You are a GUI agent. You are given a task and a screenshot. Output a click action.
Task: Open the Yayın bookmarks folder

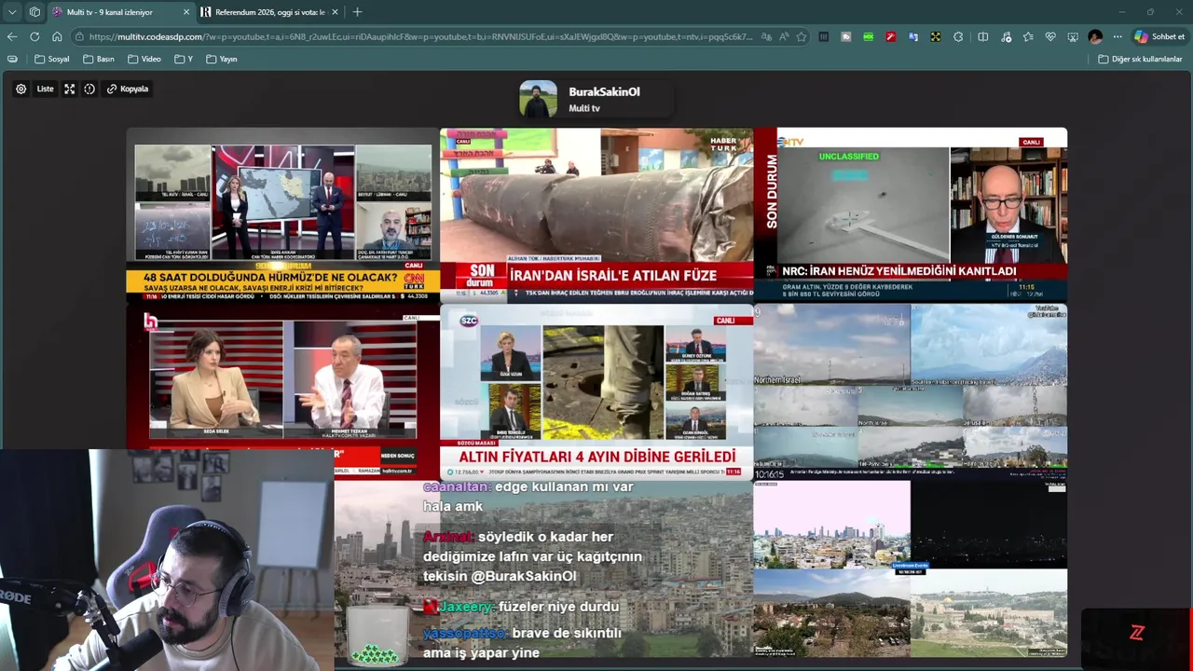pos(222,59)
